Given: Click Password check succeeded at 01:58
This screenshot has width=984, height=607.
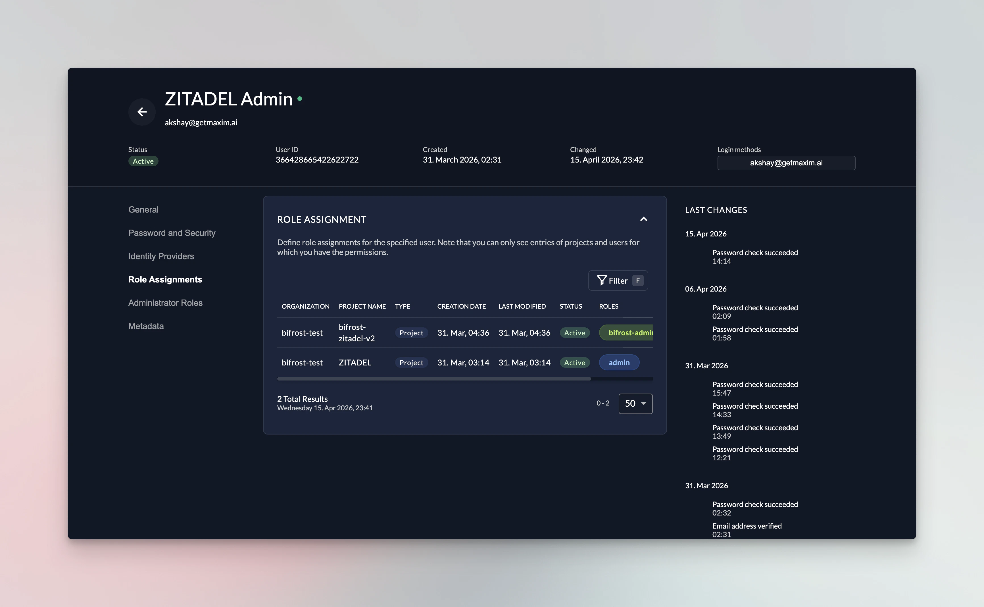Looking at the screenshot, I should pyautogui.click(x=755, y=334).
